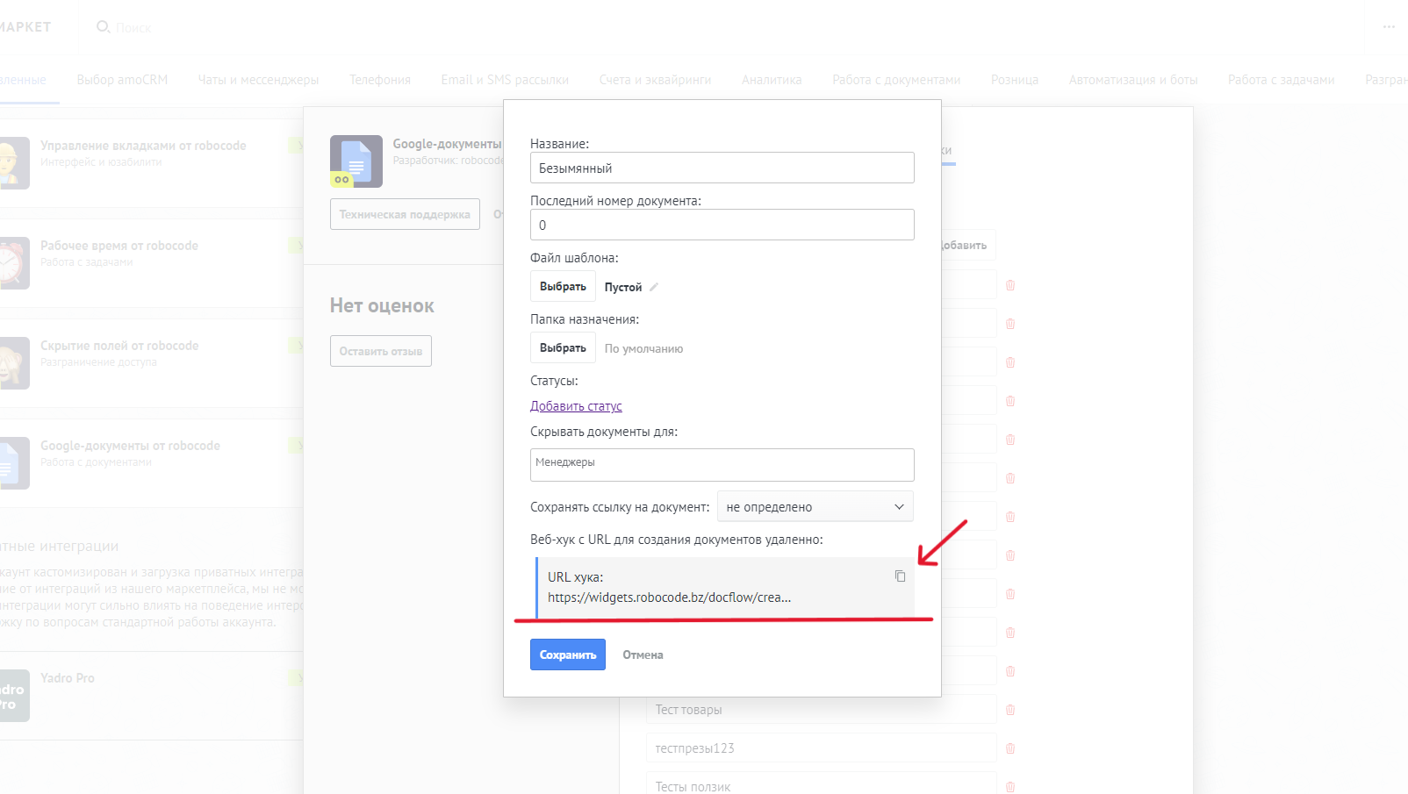Open Розница category tab
Viewport: 1408px width, 794px height.
[1015, 80]
